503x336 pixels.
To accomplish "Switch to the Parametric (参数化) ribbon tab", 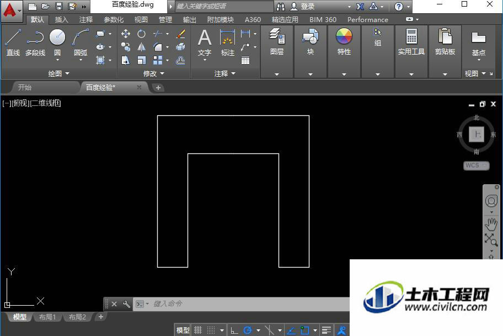I will click(x=114, y=19).
